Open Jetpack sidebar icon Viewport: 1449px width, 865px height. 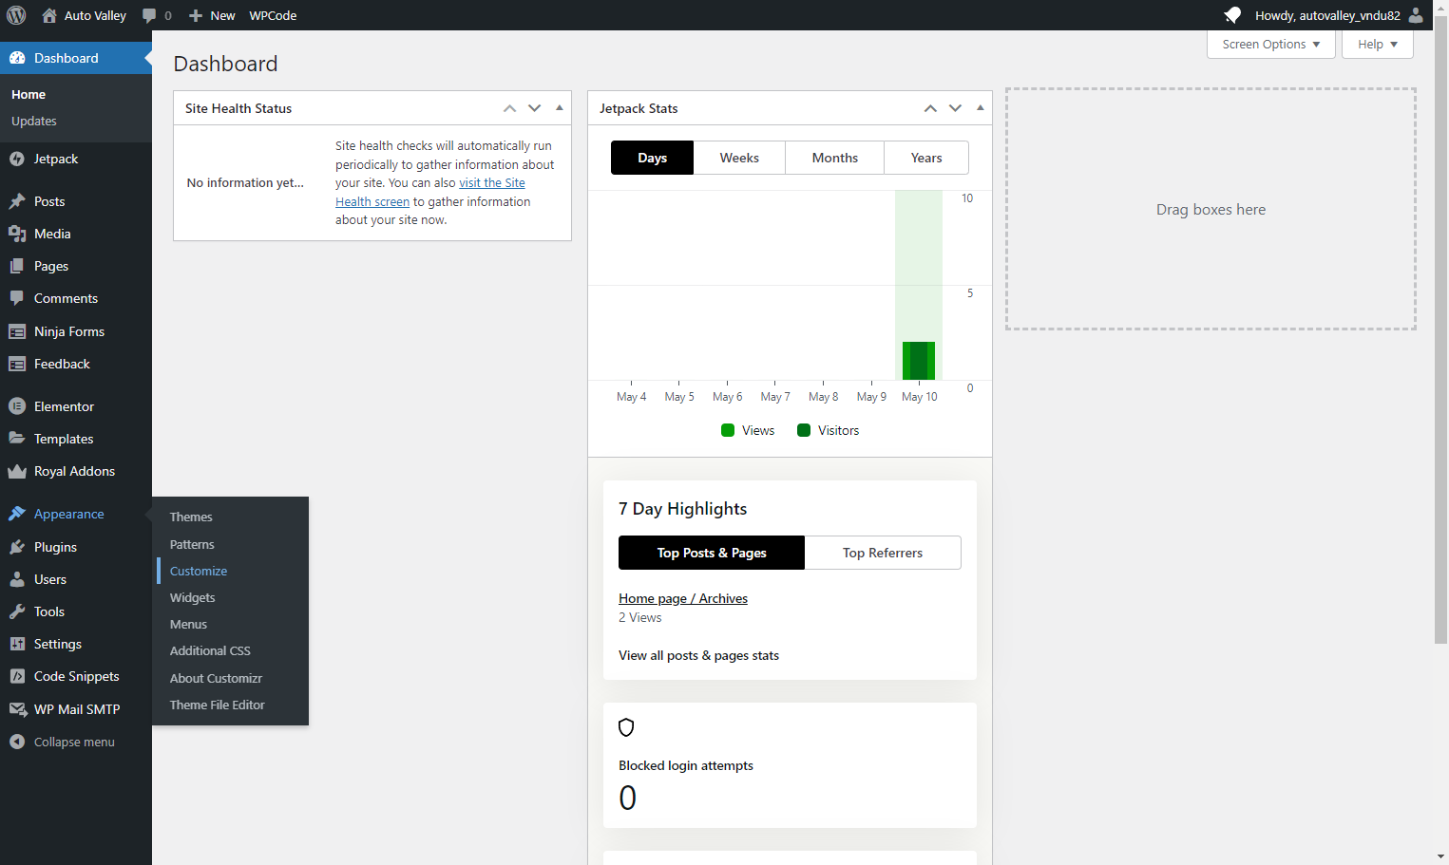tap(17, 159)
